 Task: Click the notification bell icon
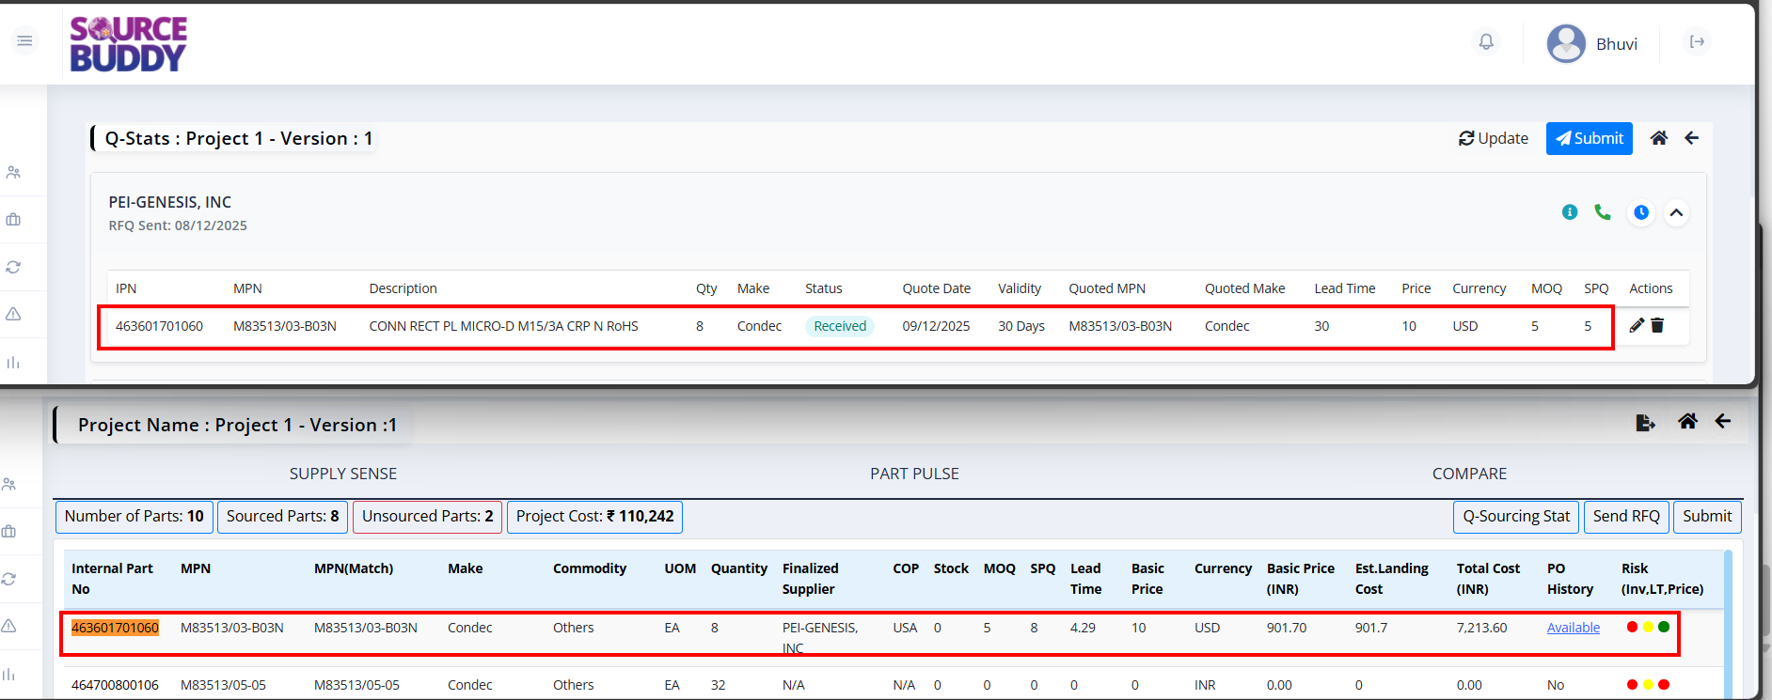(1486, 42)
